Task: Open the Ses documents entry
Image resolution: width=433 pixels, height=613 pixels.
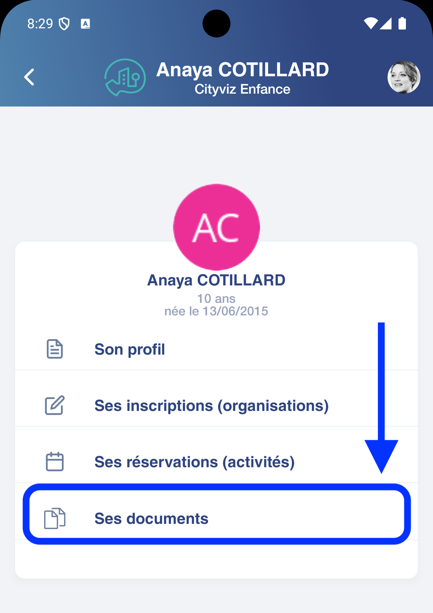Action: tap(151, 519)
